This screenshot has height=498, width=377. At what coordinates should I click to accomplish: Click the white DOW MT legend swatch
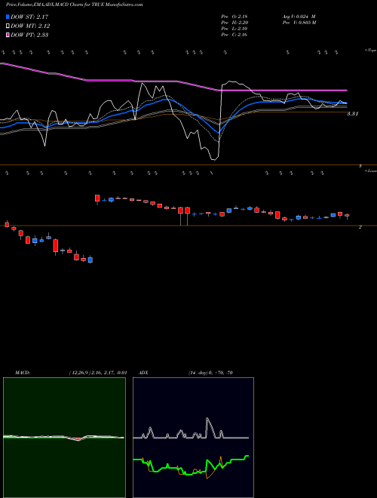8,26
